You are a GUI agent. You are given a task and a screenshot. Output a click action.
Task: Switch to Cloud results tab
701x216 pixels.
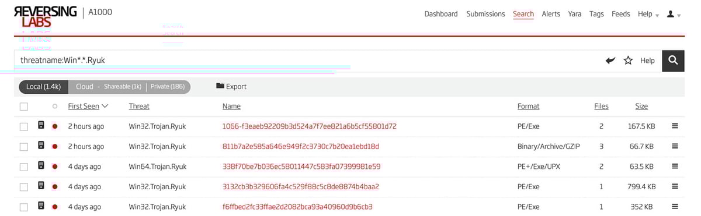[85, 86]
